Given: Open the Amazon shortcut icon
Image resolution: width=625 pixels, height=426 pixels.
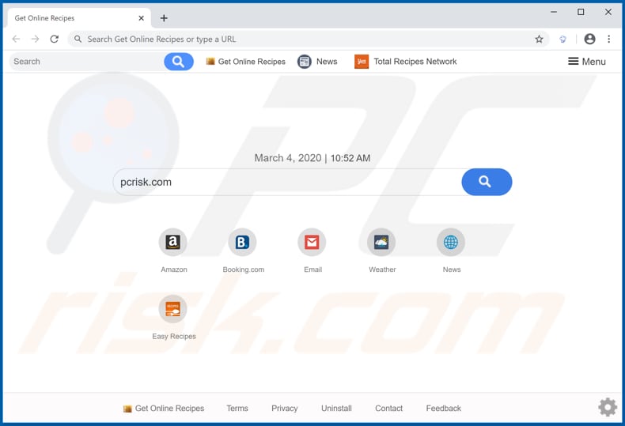Looking at the screenshot, I should tap(173, 242).
